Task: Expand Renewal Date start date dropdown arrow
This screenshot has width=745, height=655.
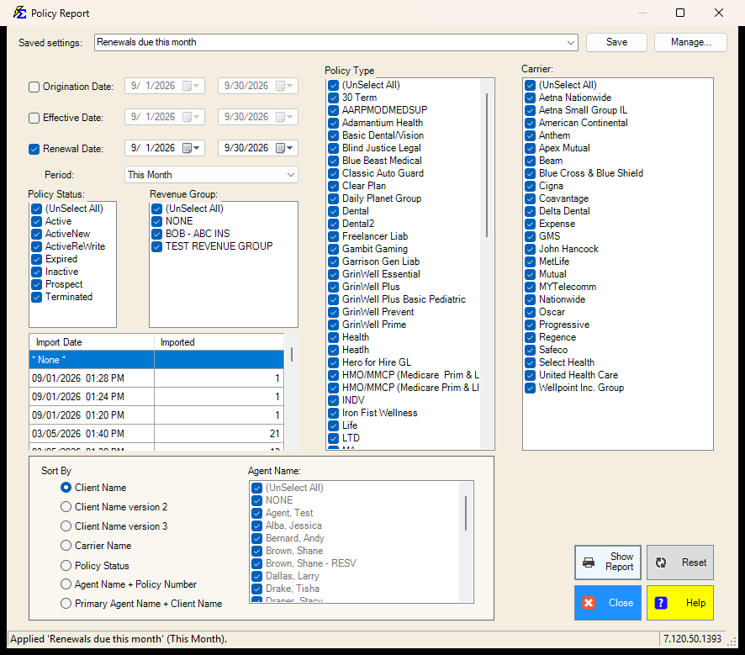Action: [x=197, y=148]
